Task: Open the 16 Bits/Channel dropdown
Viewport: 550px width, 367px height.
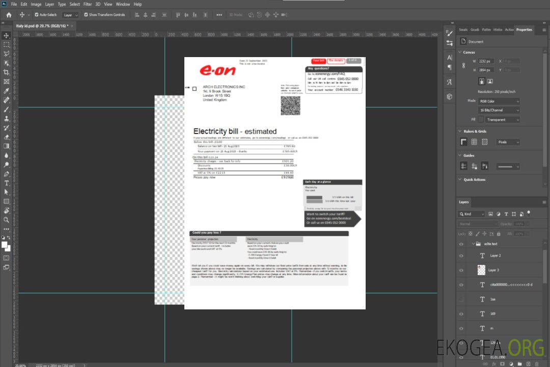Action: pos(499,110)
